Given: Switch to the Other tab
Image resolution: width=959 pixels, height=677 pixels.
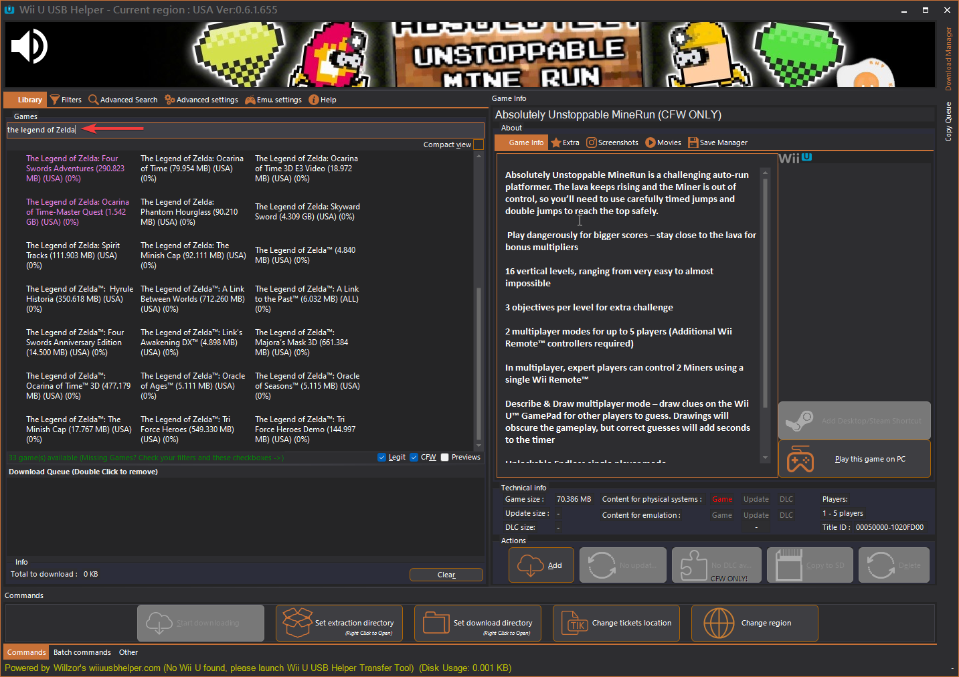Looking at the screenshot, I should pos(128,652).
